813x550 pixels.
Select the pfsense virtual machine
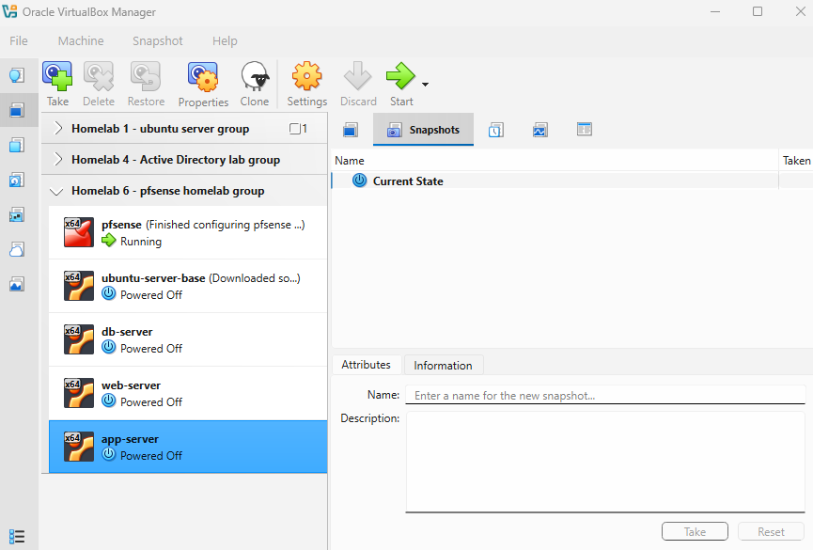(x=188, y=232)
